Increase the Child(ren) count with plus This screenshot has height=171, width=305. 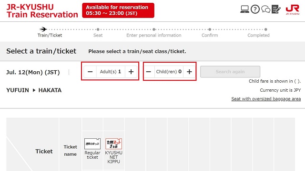tap(189, 72)
